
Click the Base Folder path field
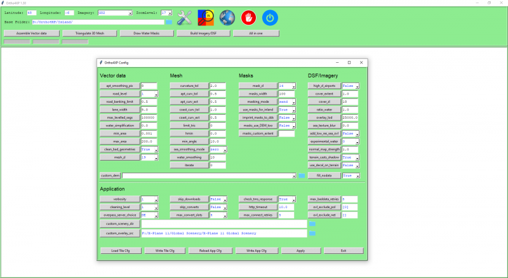click(x=98, y=22)
